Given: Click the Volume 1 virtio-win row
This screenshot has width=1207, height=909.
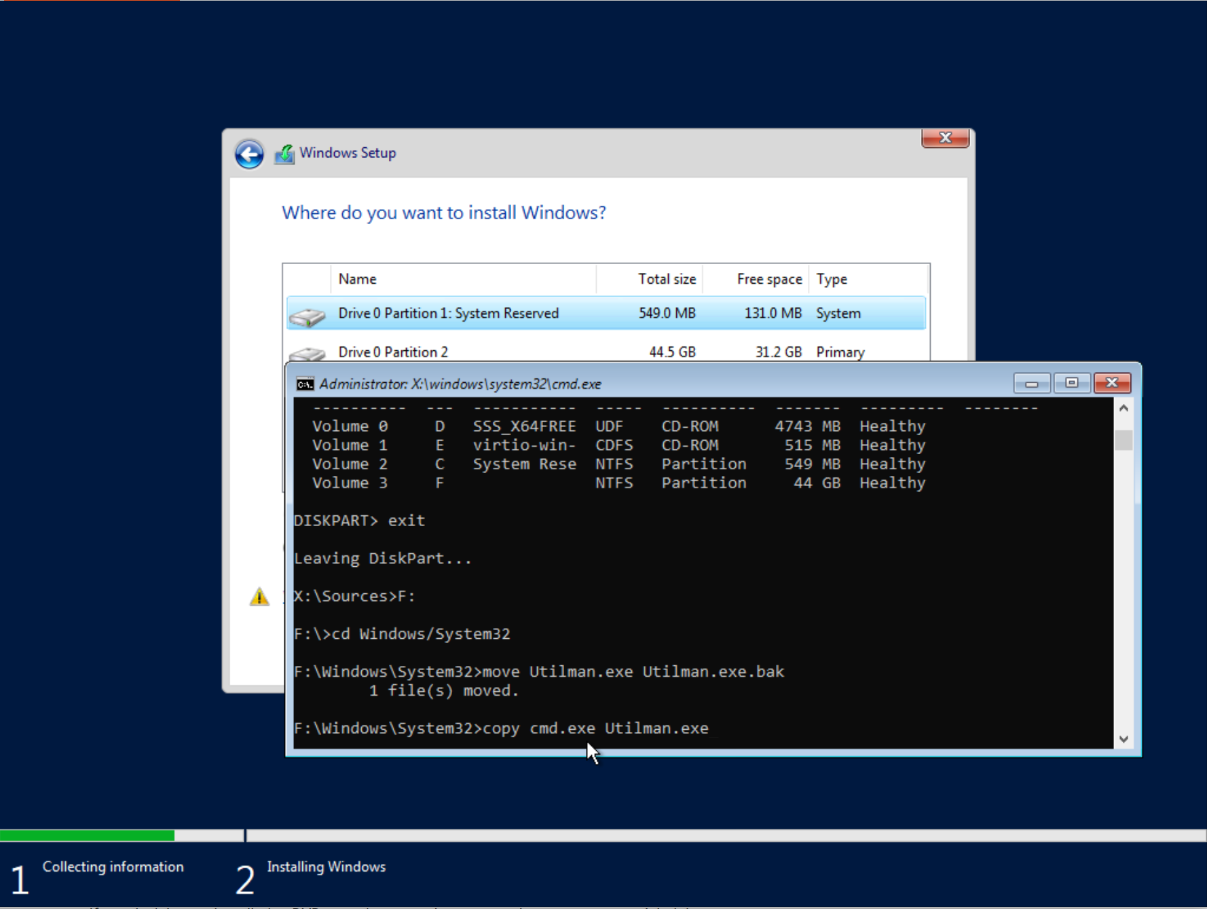Looking at the screenshot, I should point(618,445).
